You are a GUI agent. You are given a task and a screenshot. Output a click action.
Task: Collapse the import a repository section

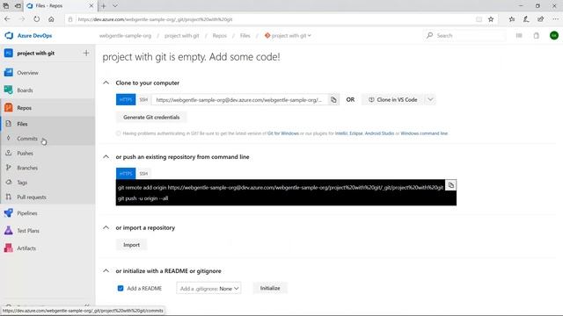point(106,227)
